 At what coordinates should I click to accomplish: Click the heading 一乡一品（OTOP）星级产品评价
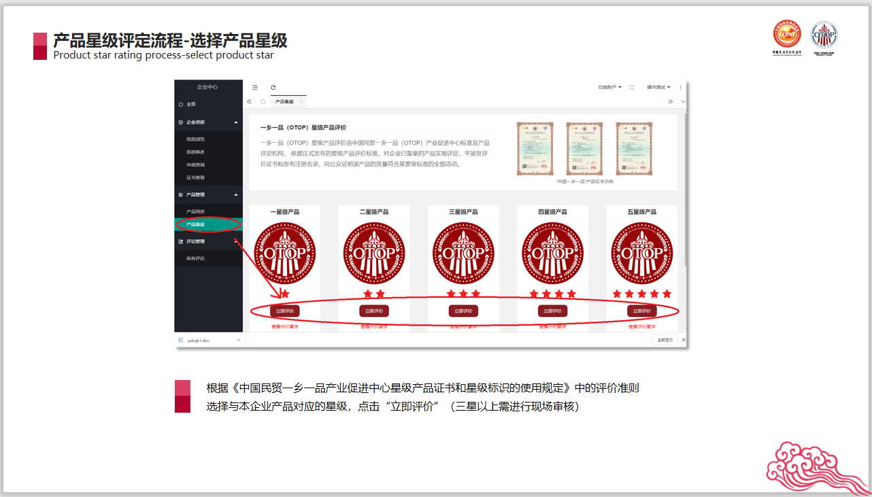click(x=303, y=128)
